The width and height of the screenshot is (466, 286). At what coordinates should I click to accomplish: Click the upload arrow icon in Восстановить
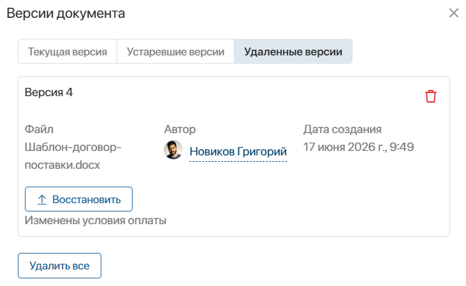pos(42,199)
